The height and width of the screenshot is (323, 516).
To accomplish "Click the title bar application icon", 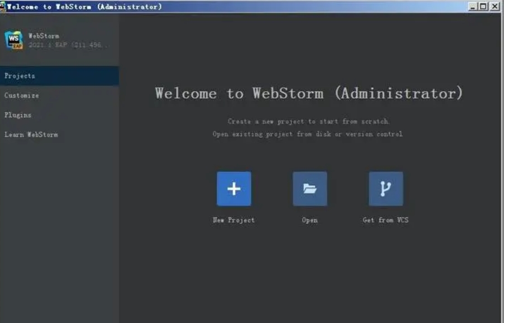I will pos(3,6).
